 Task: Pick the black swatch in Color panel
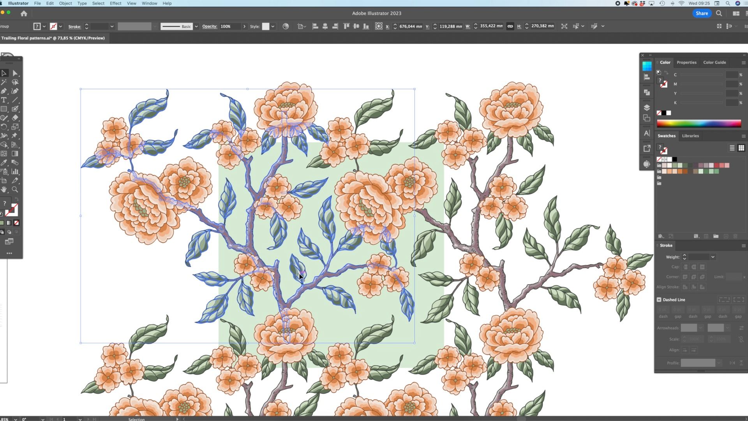pyautogui.click(x=664, y=113)
